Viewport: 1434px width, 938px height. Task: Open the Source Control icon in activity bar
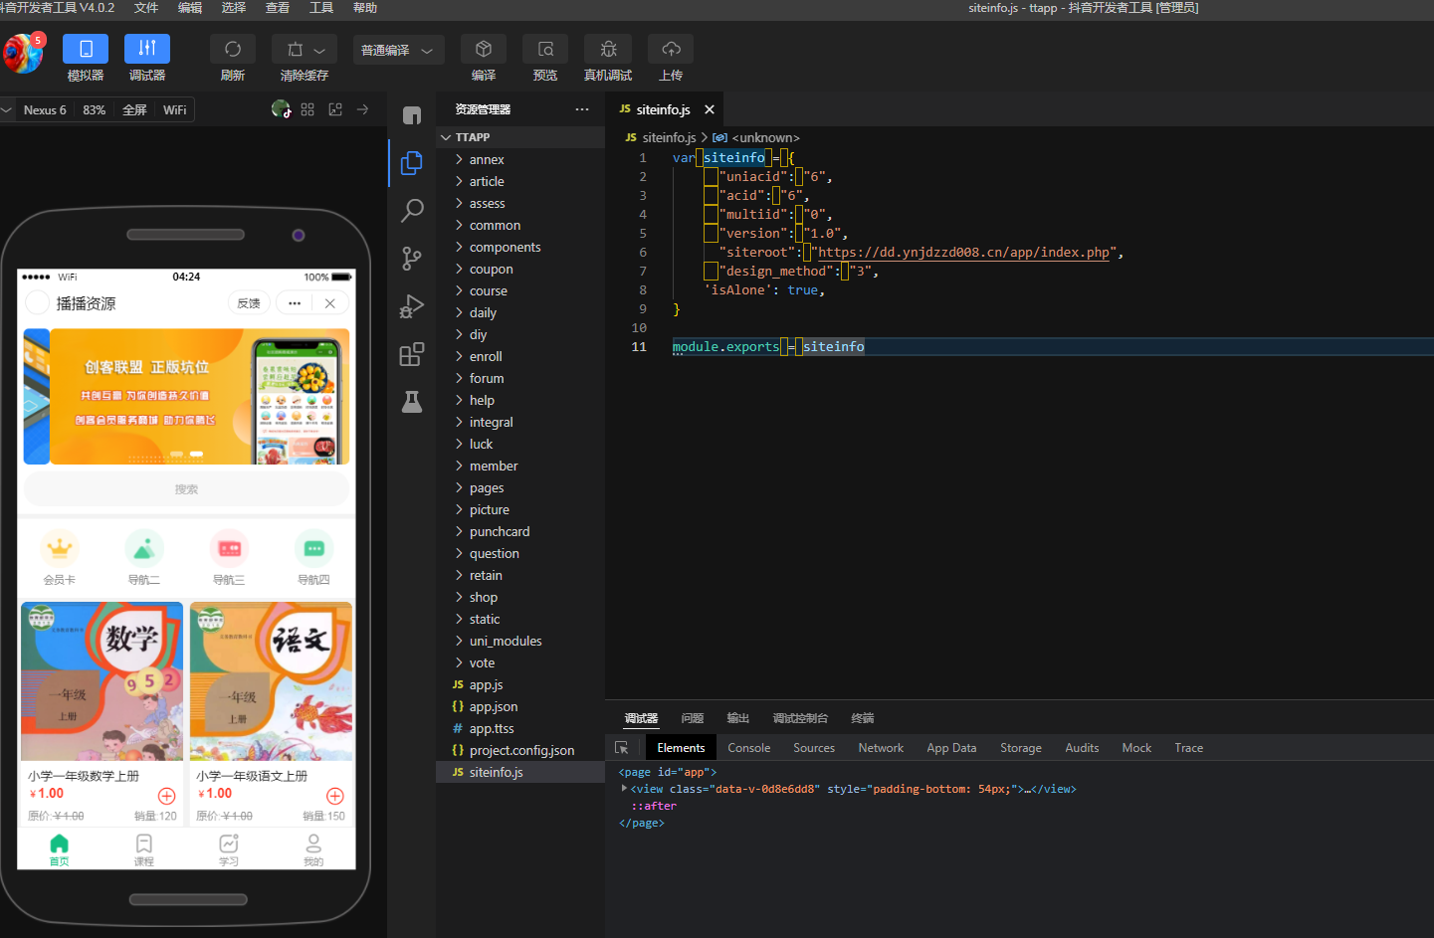pyautogui.click(x=412, y=259)
